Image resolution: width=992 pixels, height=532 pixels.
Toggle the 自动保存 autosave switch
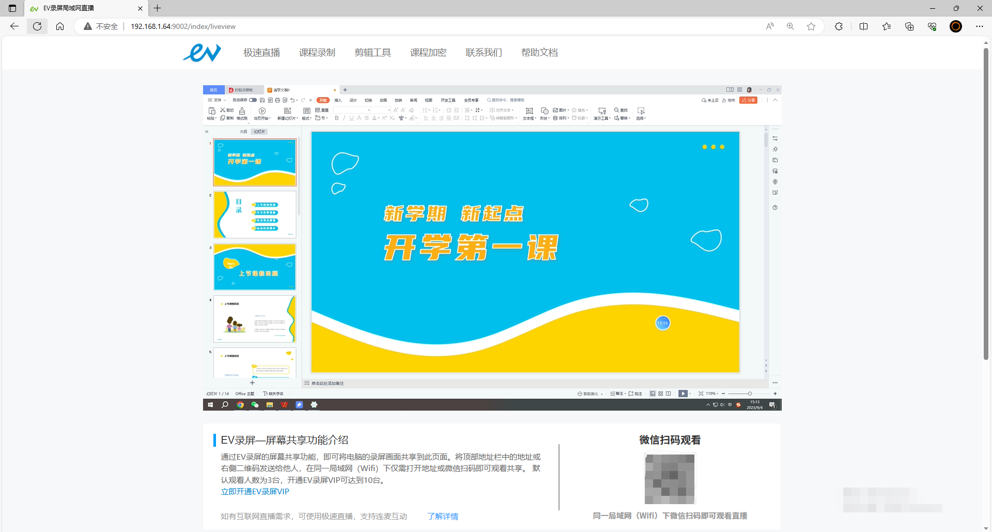pyautogui.click(x=253, y=100)
